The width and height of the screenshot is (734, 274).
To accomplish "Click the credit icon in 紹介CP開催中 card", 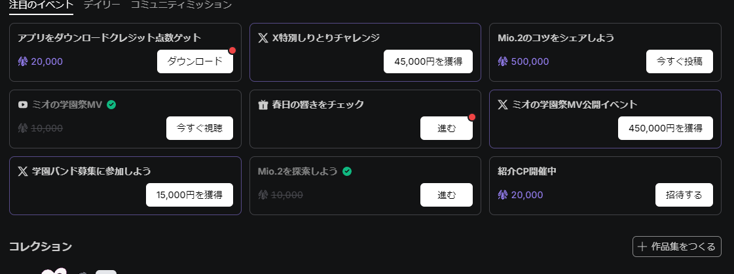I will pos(503,195).
